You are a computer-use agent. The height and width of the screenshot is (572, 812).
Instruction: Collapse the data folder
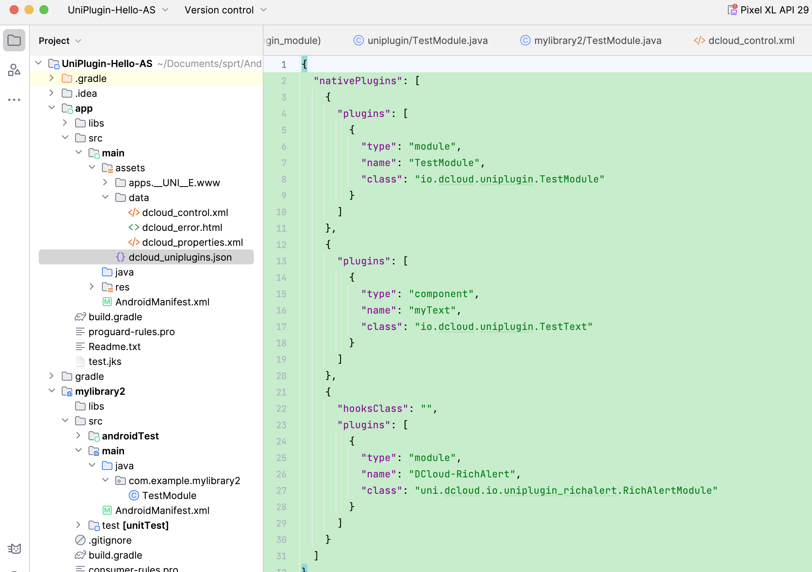(x=105, y=197)
